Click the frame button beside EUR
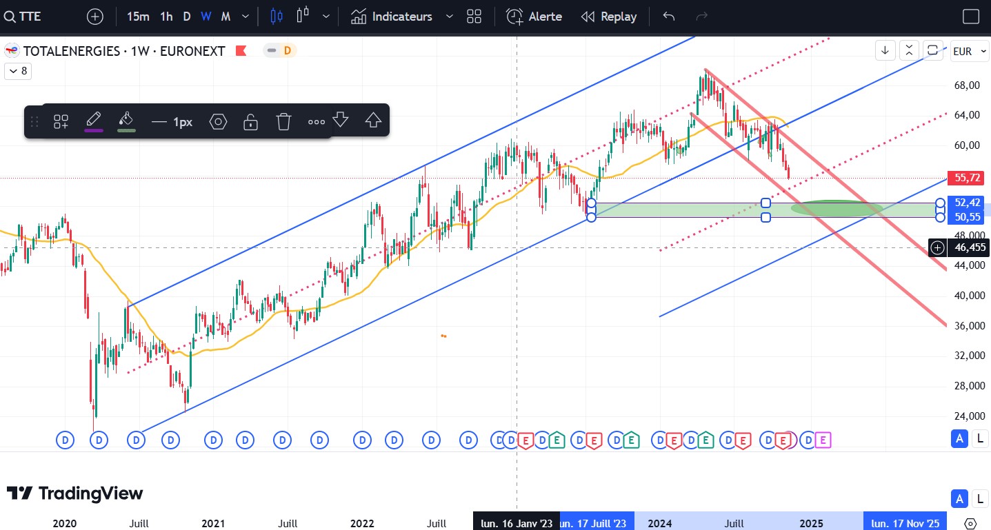Image resolution: width=991 pixels, height=530 pixels. coord(932,50)
